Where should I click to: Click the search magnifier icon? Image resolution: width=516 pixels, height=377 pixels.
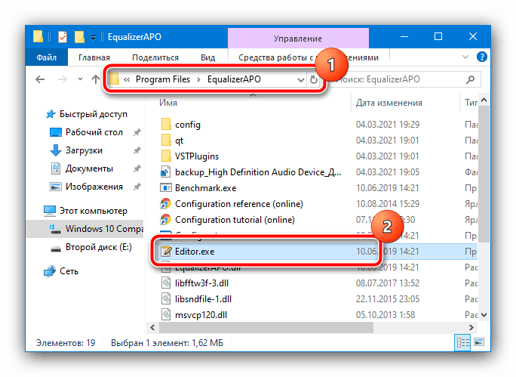click(471, 79)
